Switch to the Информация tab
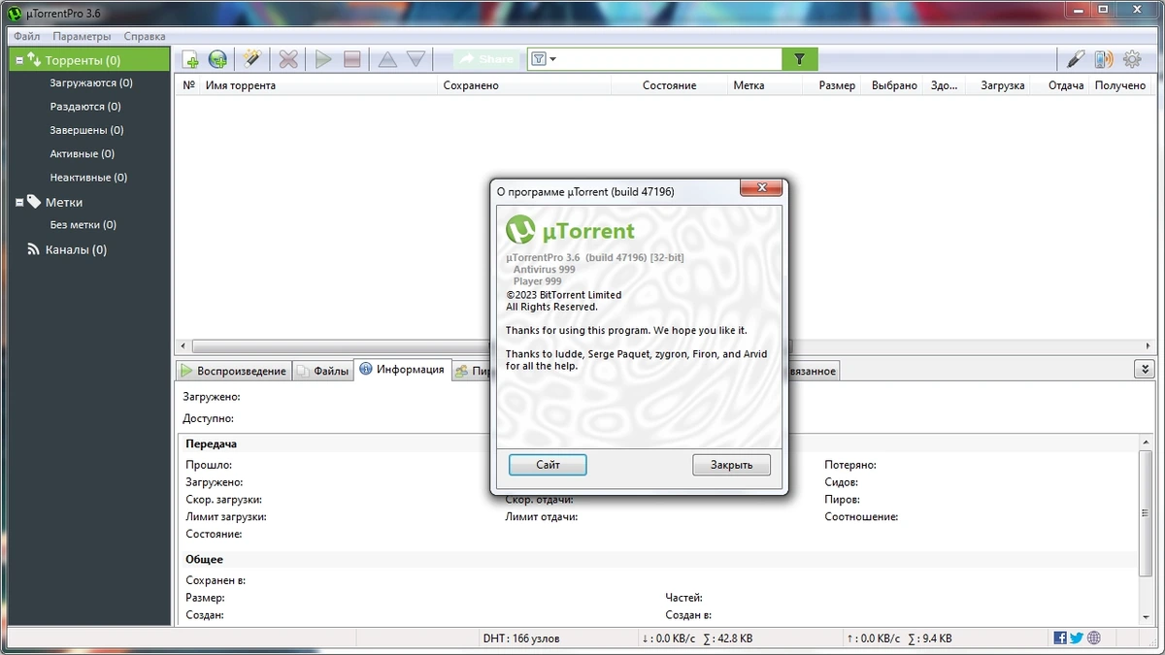The width and height of the screenshot is (1165, 655). (x=402, y=370)
